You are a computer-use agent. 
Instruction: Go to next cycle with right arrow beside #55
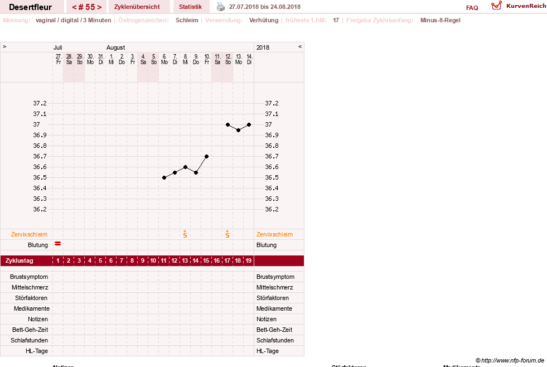(99, 7)
